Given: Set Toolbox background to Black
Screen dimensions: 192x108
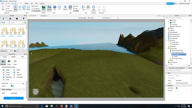Looking at the screenshot, I should pos(17,51).
